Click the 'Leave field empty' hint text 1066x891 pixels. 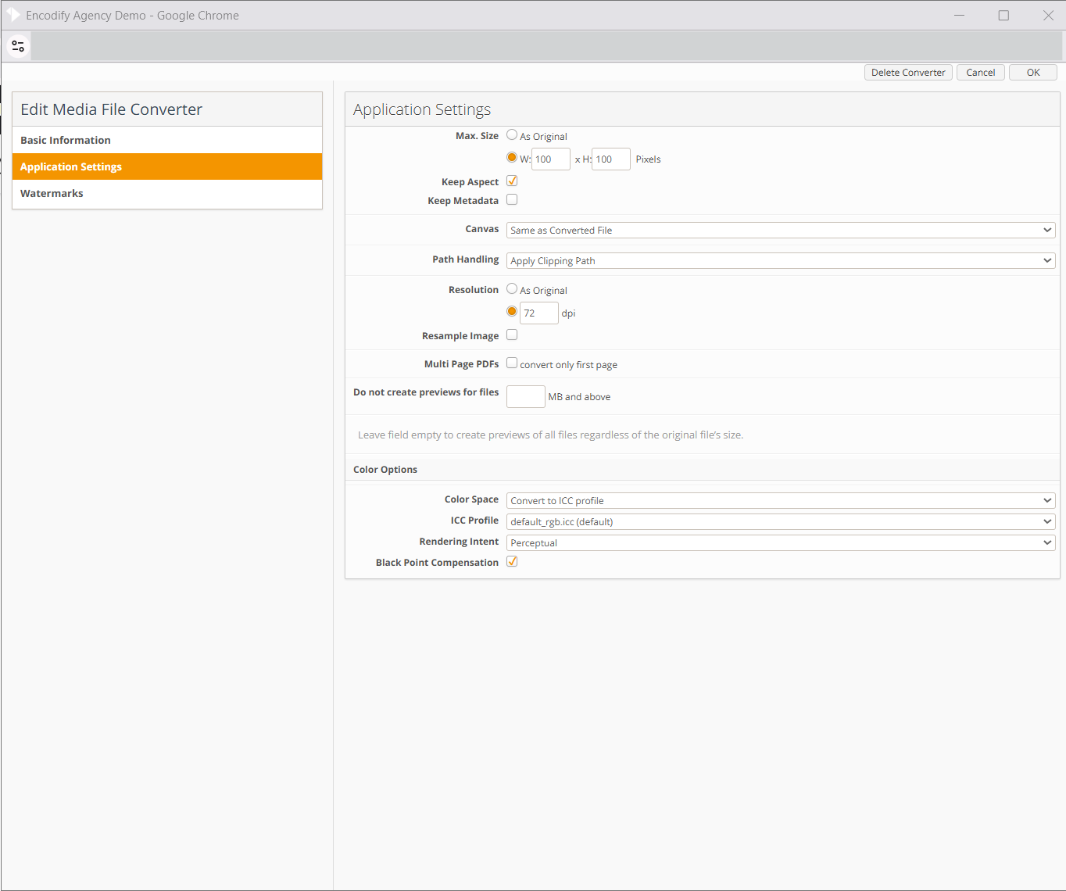(x=550, y=435)
